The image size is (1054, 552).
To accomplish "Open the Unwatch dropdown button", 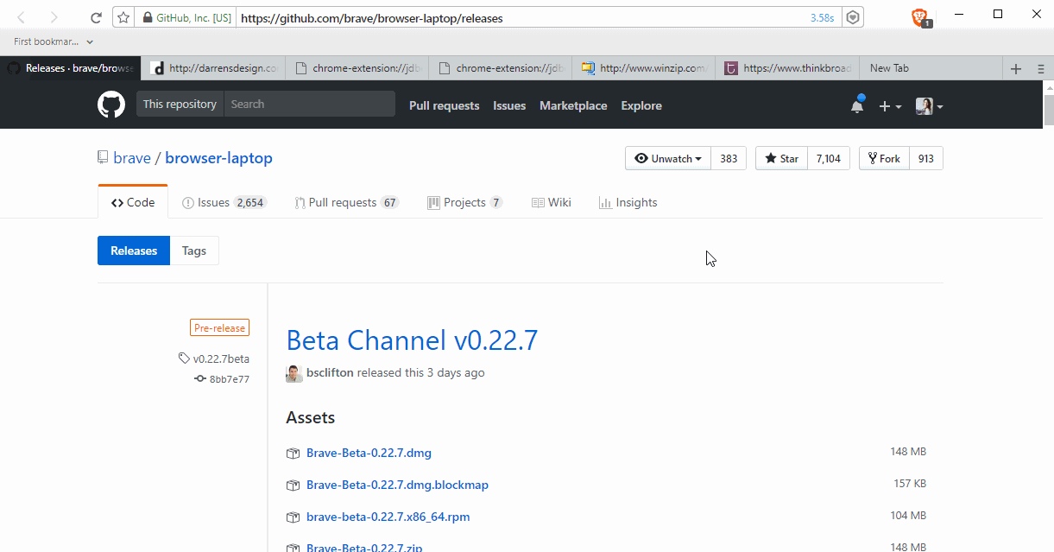I will point(668,158).
